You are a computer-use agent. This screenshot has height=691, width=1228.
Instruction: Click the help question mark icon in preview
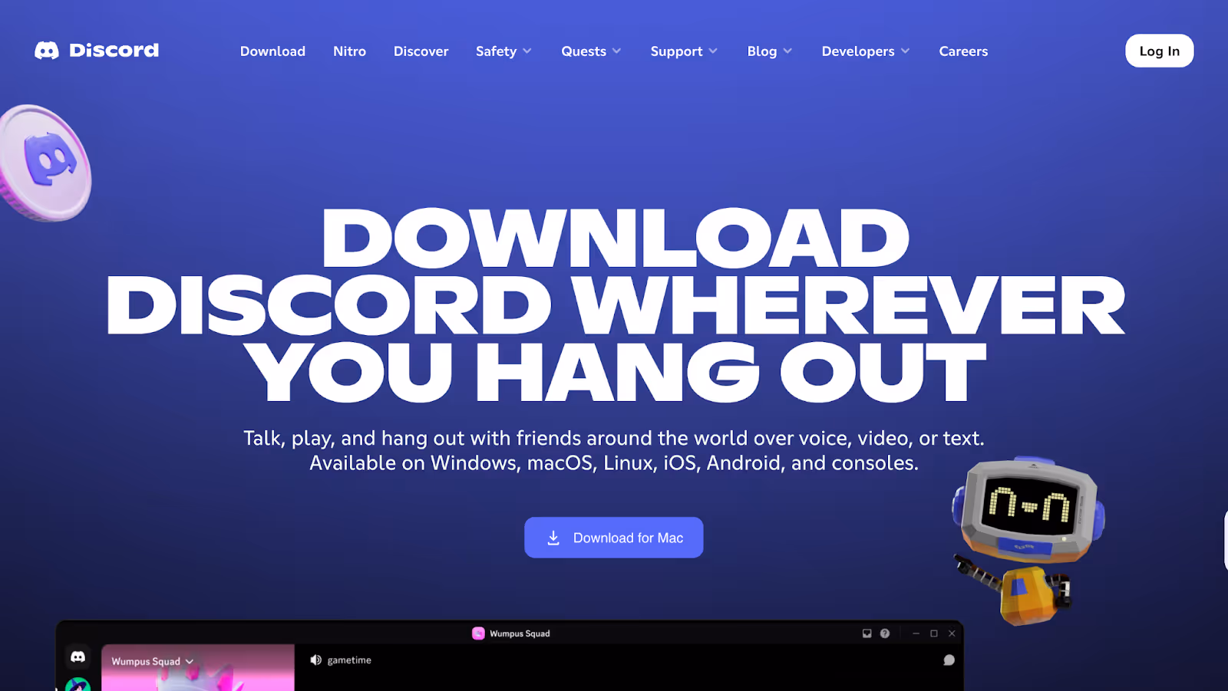(885, 633)
